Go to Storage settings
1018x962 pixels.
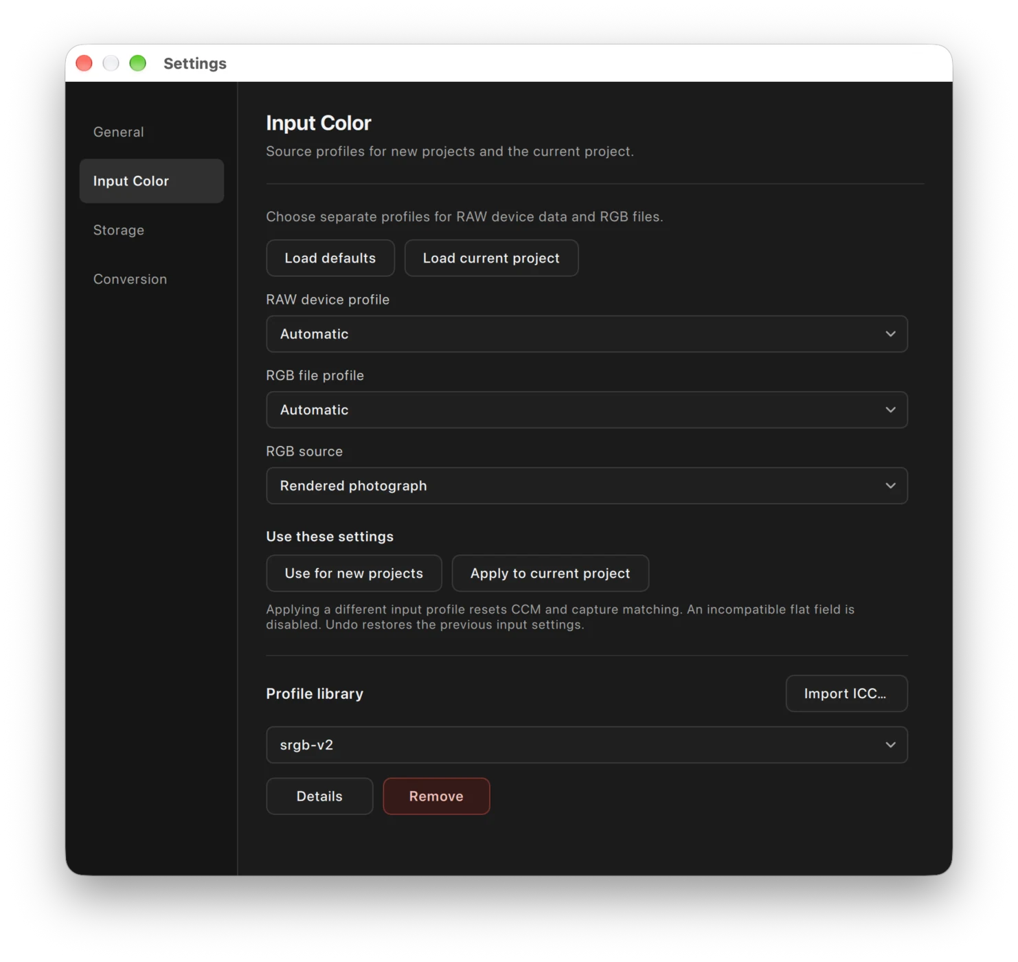[x=151, y=230]
